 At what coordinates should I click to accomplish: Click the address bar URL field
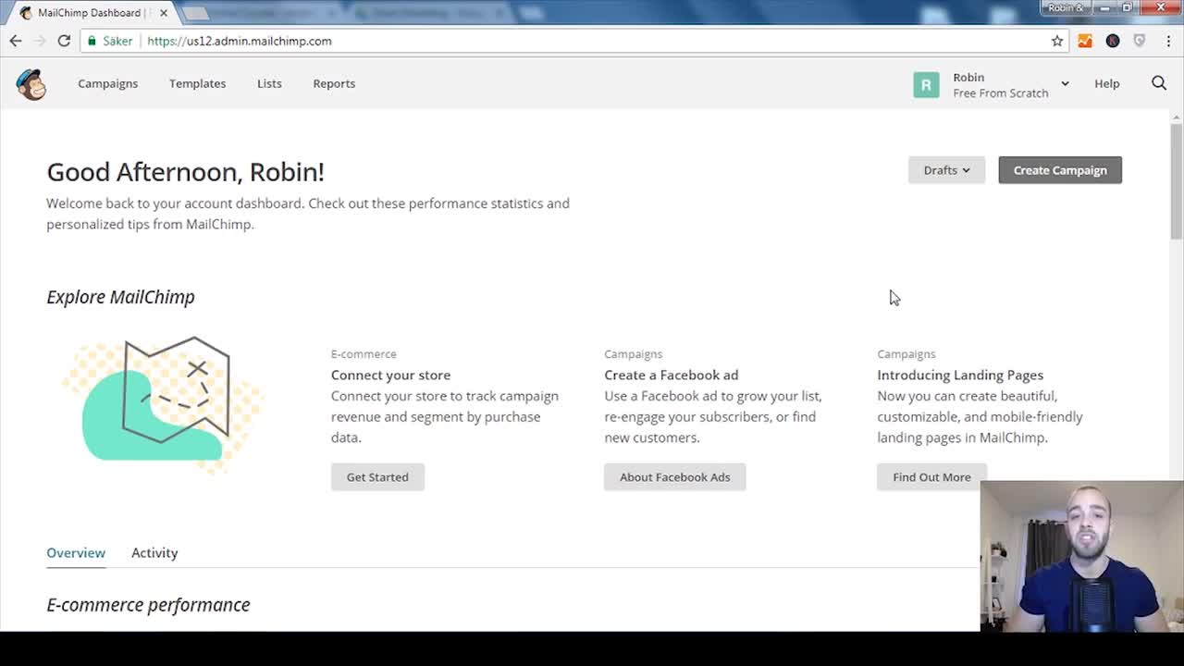(573, 41)
